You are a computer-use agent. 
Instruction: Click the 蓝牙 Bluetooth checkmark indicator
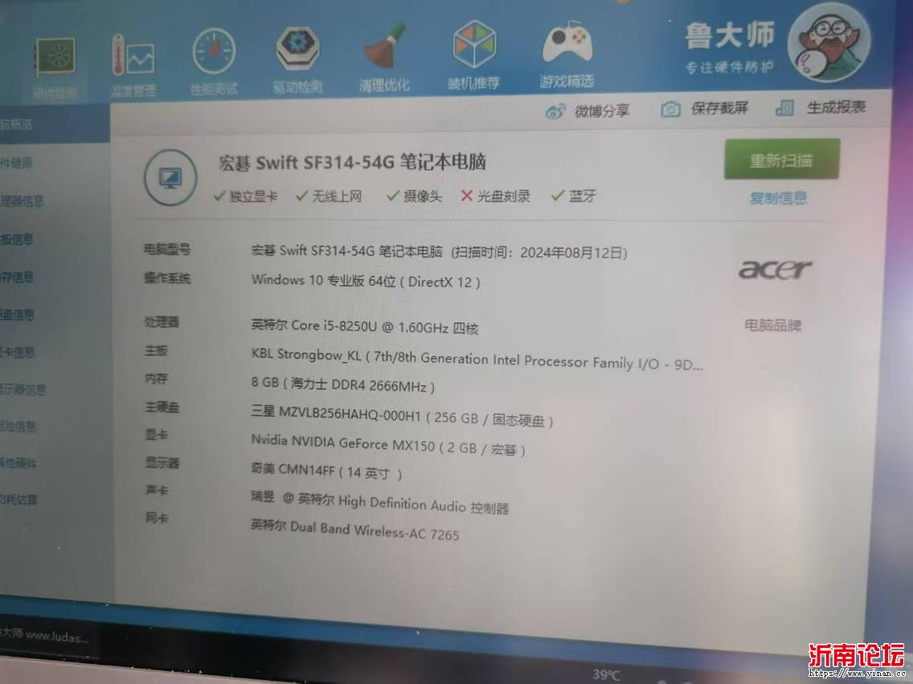[x=557, y=196]
